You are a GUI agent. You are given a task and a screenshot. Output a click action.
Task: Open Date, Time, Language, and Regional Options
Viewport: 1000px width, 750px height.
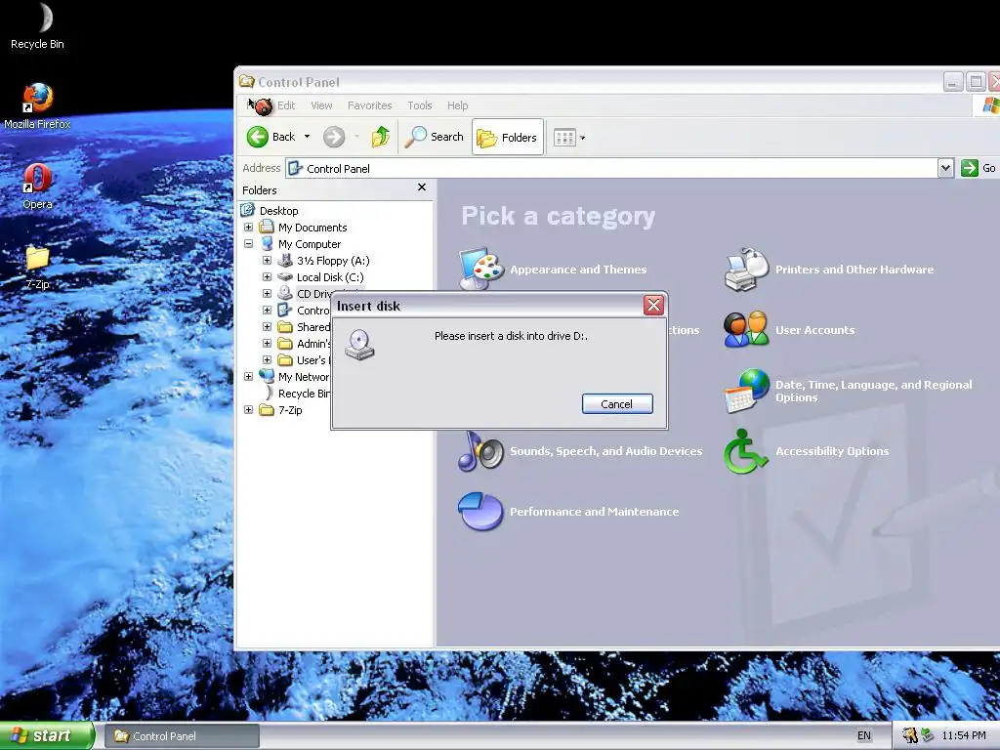point(873,391)
